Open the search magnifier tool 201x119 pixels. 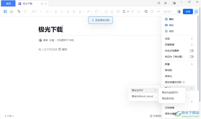[x=146, y=11]
